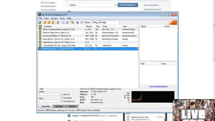Click lock icon of Retrieving info row
This screenshot has height=121, width=215.
(x=40, y=48)
